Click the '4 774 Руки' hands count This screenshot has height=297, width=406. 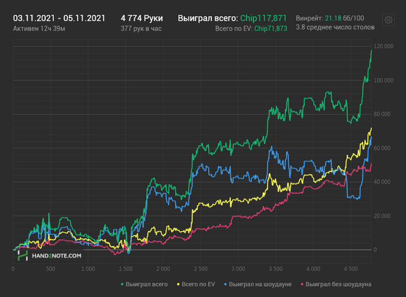tap(142, 19)
